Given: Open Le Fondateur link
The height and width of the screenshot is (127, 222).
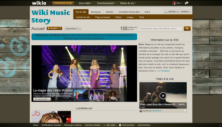Looking at the screenshot, I should [x=164, y=71].
